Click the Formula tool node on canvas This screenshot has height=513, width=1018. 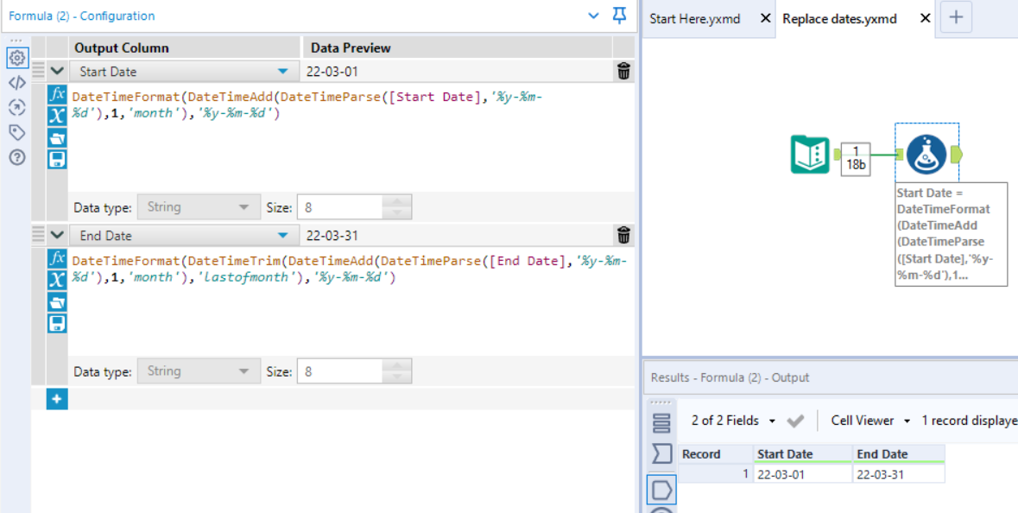coord(926,154)
